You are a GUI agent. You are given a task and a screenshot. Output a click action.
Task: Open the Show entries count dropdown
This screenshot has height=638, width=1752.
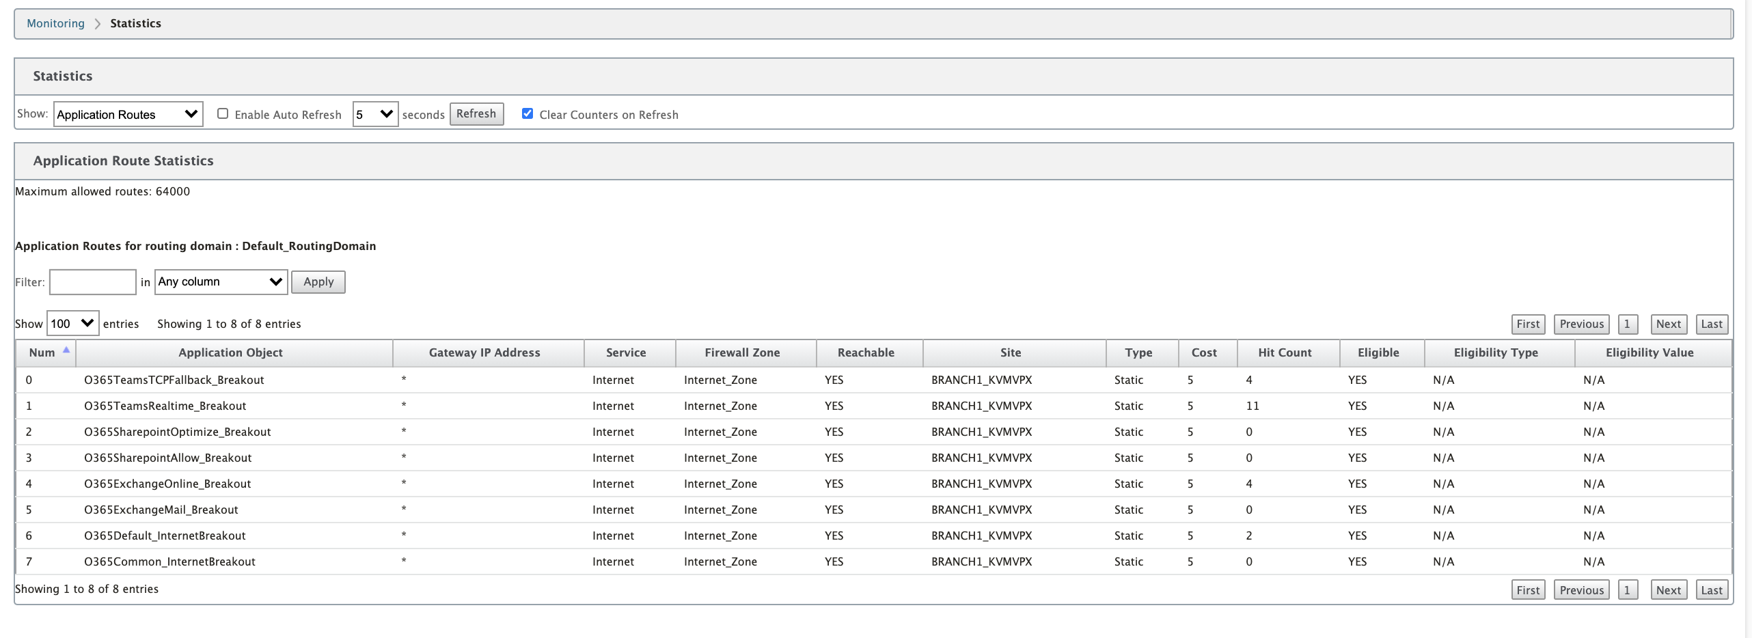tap(72, 324)
